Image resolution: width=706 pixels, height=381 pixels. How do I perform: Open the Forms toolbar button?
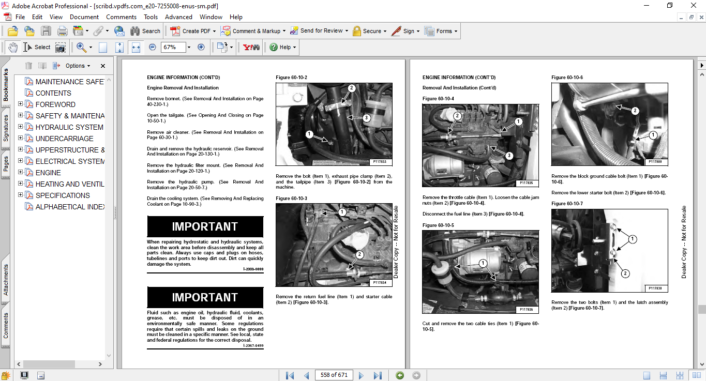pos(441,31)
